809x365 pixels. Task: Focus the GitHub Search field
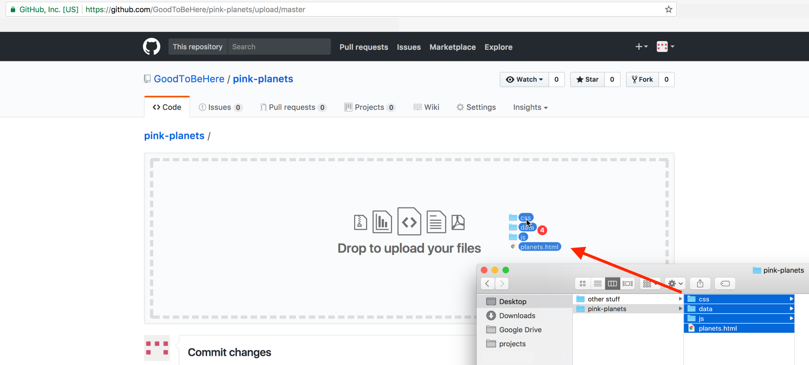pyautogui.click(x=279, y=46)
